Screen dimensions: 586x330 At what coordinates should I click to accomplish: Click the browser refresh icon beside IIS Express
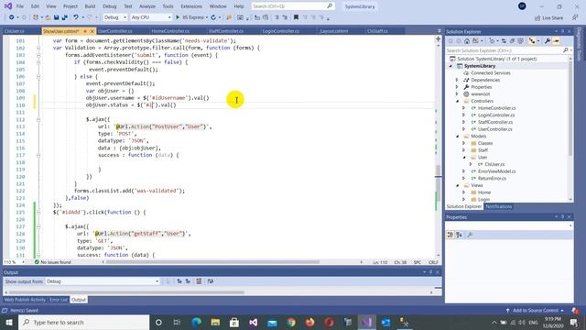tap(213, 17)
